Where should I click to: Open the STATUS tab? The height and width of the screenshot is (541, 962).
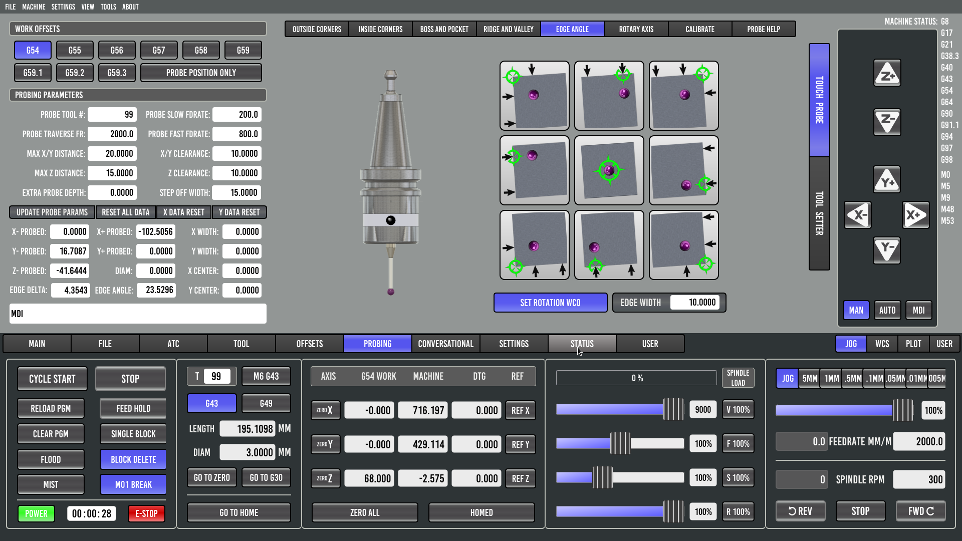(582, 344)
